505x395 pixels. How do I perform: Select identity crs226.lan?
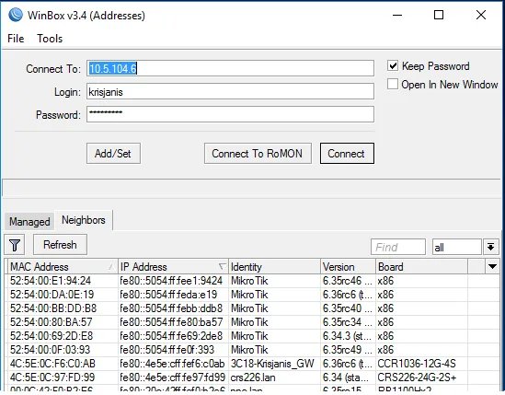pos(253,378)
